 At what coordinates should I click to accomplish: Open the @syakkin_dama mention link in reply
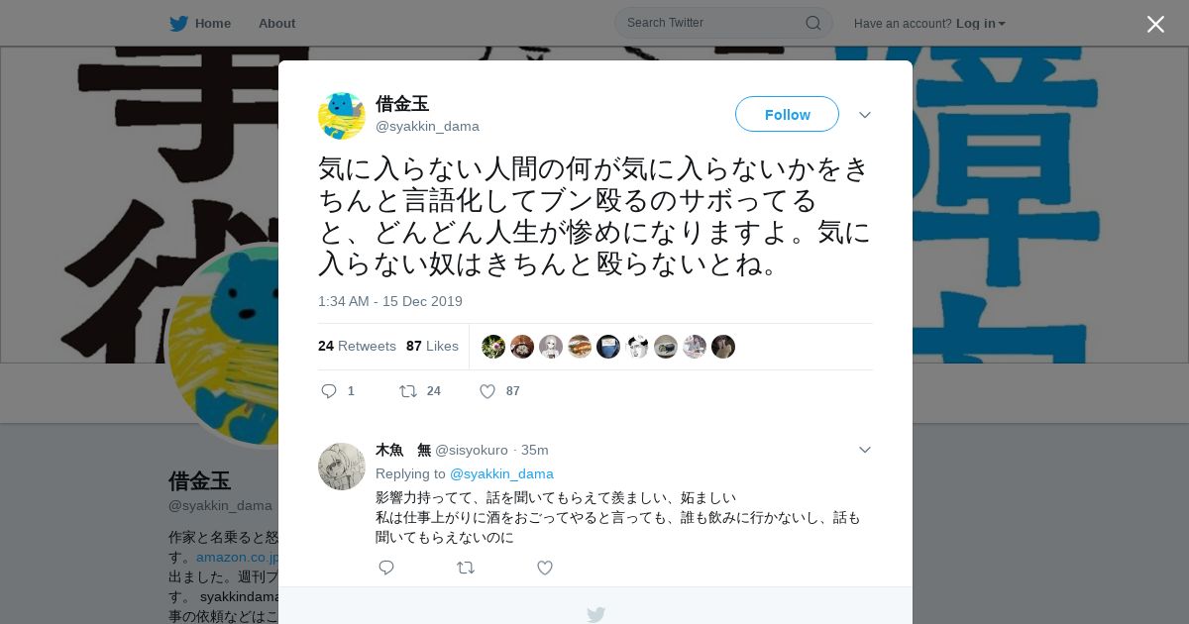point(501,473)
